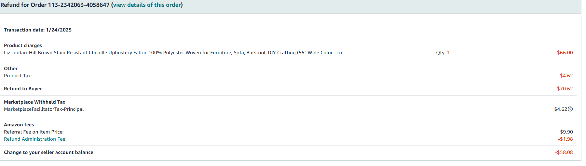
Task: Click the Transaction date 1/24/2025 text
Action: [38, 30]
